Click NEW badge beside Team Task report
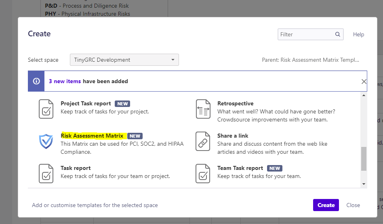The height and width of the screenshot is (224, 383). [x=275, y=168]
